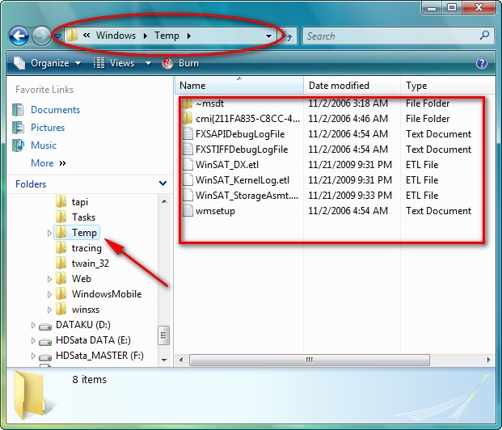502x430 pixels.
Task: Expand arrow after Temp breadcrumb
Action: (x=189, y=36)
